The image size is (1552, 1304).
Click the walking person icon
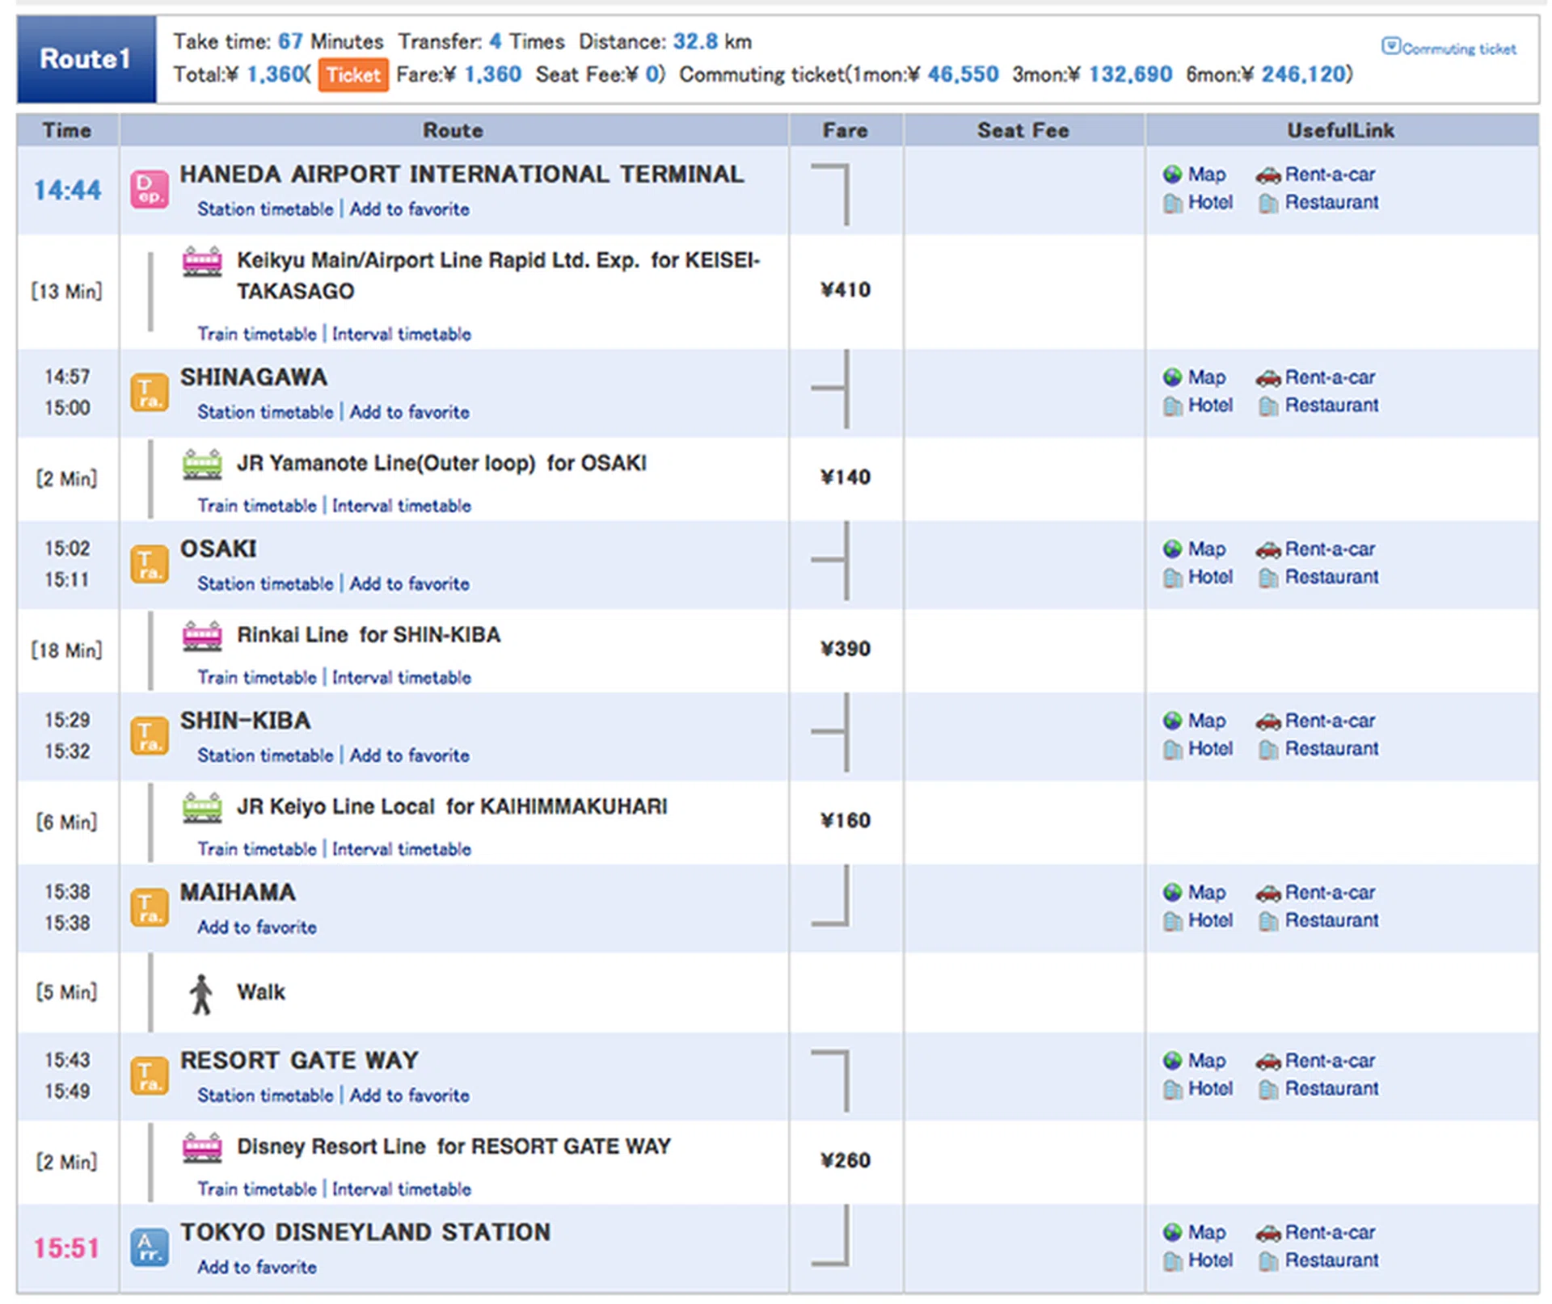coord(201,993)
